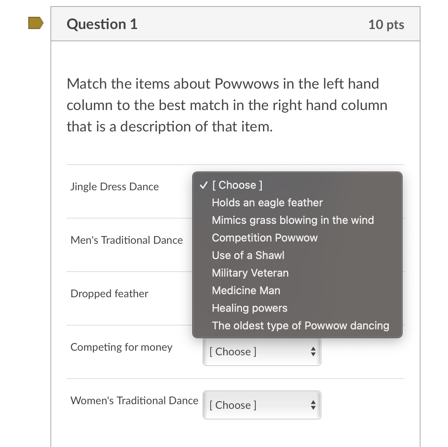
Task: Click the '10 pts' label
Action: click(x=386, y=24)
